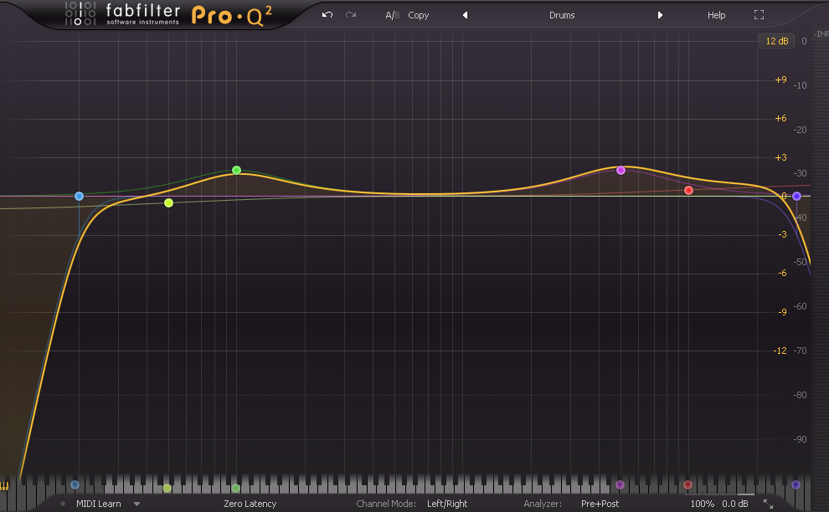Image resolution: width=829 pixels, height=512 pixels.
Task: Adjust the 100% output scale value
Action: coord(702,504)
